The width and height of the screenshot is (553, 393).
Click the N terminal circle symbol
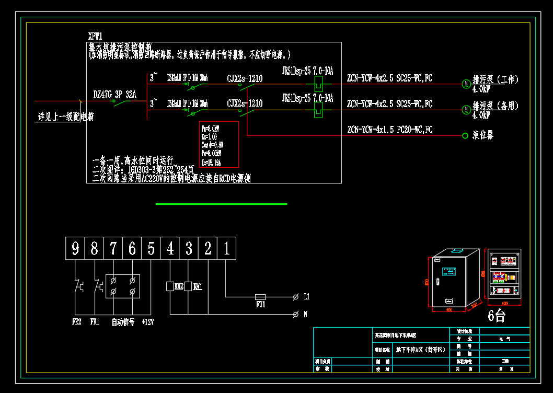tap(295, 314)
